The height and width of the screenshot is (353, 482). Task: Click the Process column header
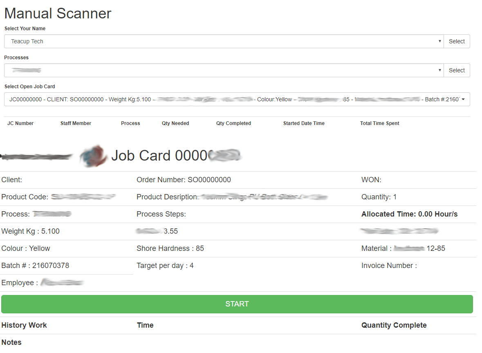point(130,123)
